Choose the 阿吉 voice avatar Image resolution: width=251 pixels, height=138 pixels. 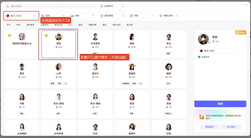(95, 127)
